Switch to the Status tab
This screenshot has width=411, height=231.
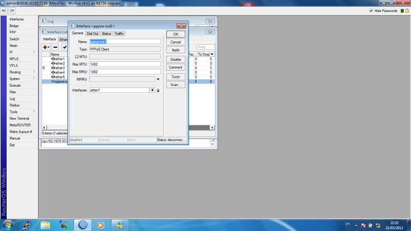pos(106,33)
